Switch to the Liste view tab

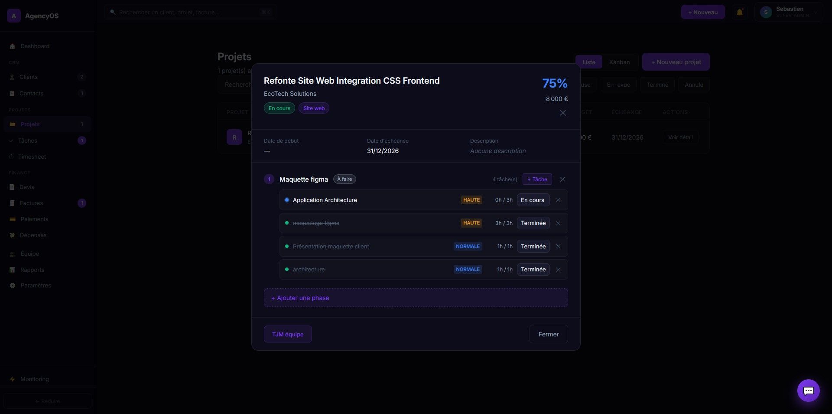pyautogui.click(x=588, y=62)
